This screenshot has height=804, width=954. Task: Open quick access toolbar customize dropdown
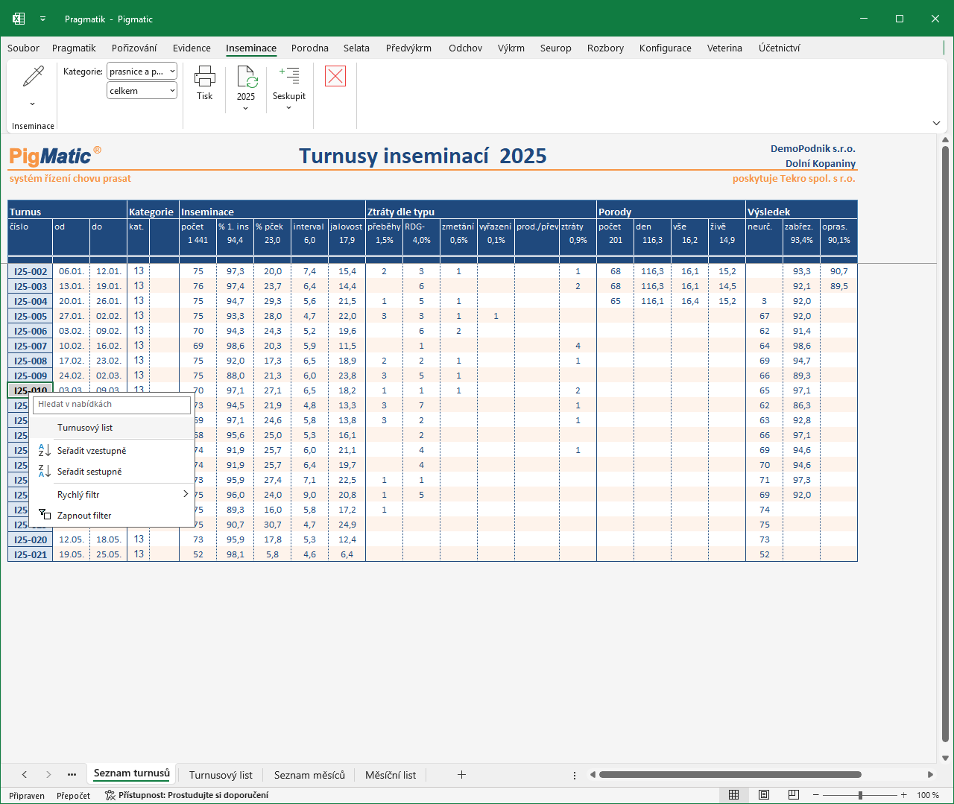coord(43,19)
